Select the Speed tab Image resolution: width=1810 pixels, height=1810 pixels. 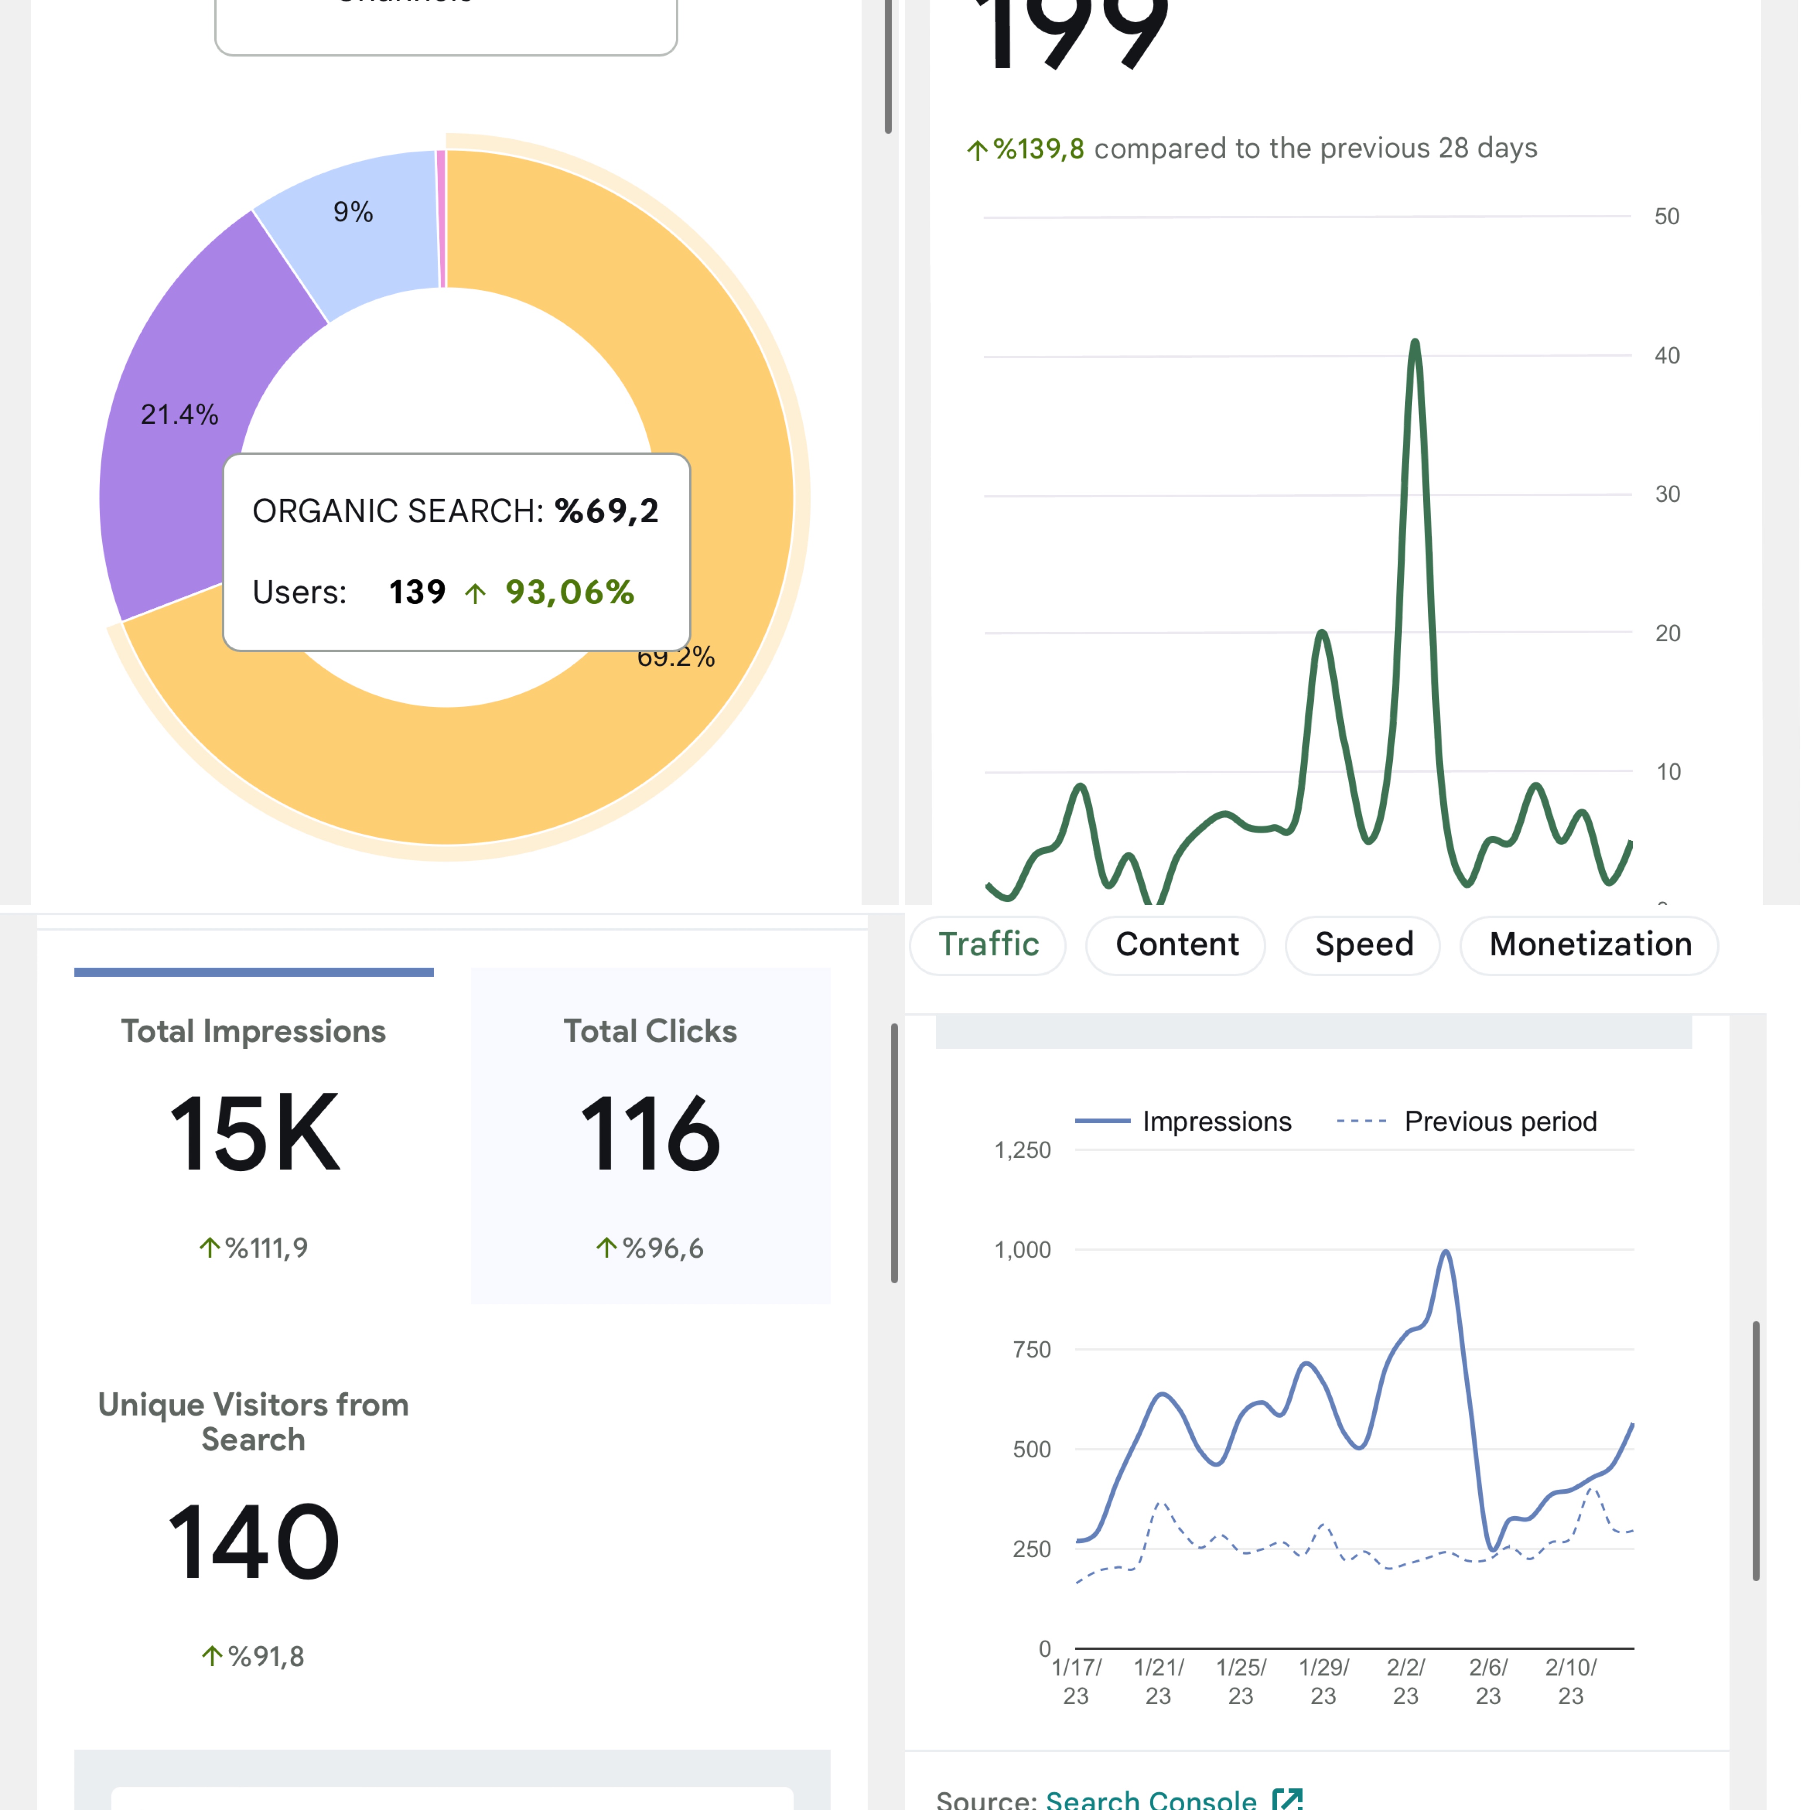pyautogui.click(x=1363, y=944)
